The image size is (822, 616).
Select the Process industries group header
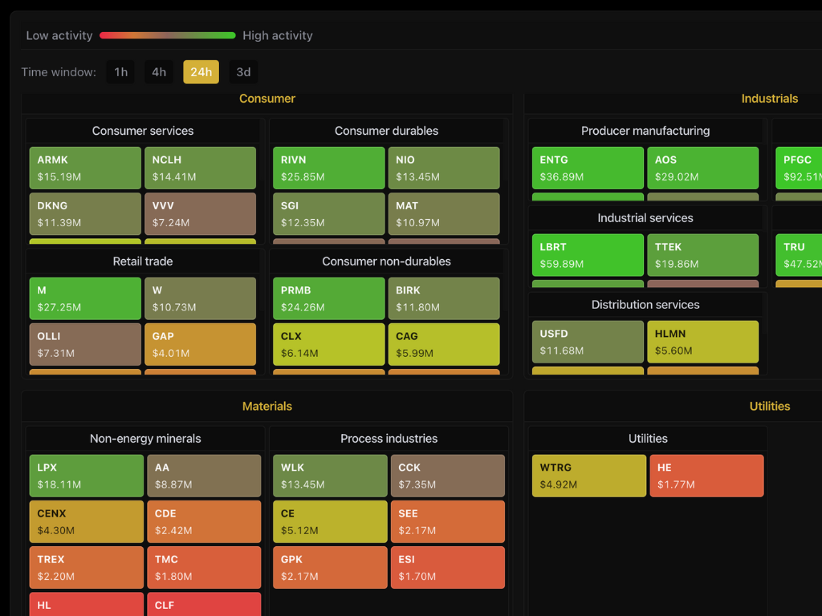point(389,439)
